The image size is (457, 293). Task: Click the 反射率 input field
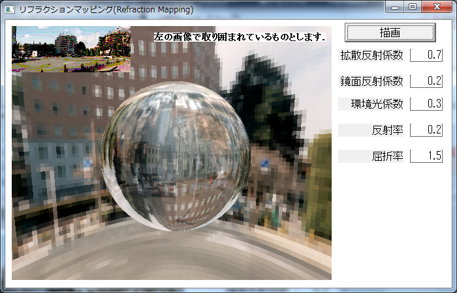[426, 130]
